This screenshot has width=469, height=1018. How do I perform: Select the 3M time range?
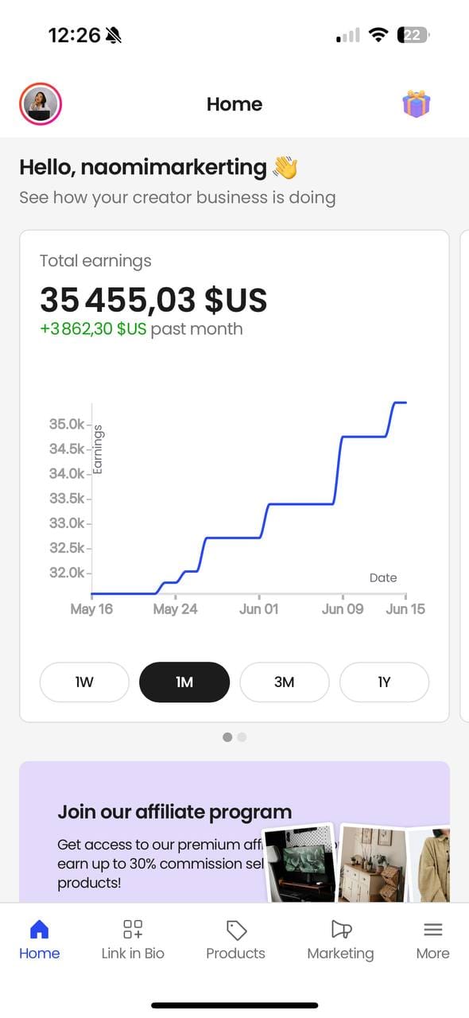click(285, 682)
